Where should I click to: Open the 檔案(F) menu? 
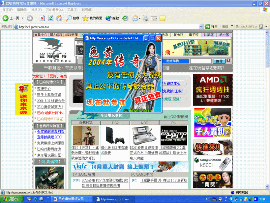7,10
